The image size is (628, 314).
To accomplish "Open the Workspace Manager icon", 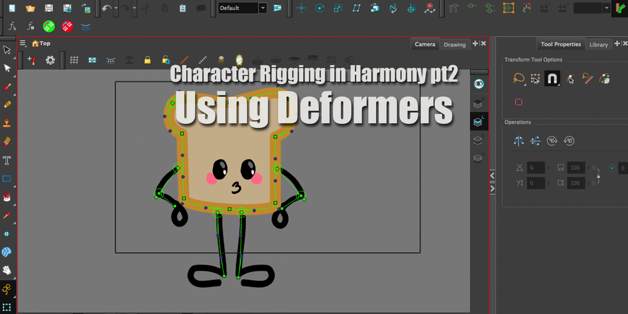I will pyautogui.click(x=277, y=8).
